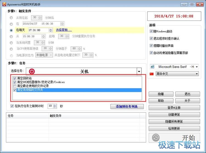The width and height of the screenshot is (206, 153).
Task: Click the China flag language icon
Action: click(x=152, y=74)
